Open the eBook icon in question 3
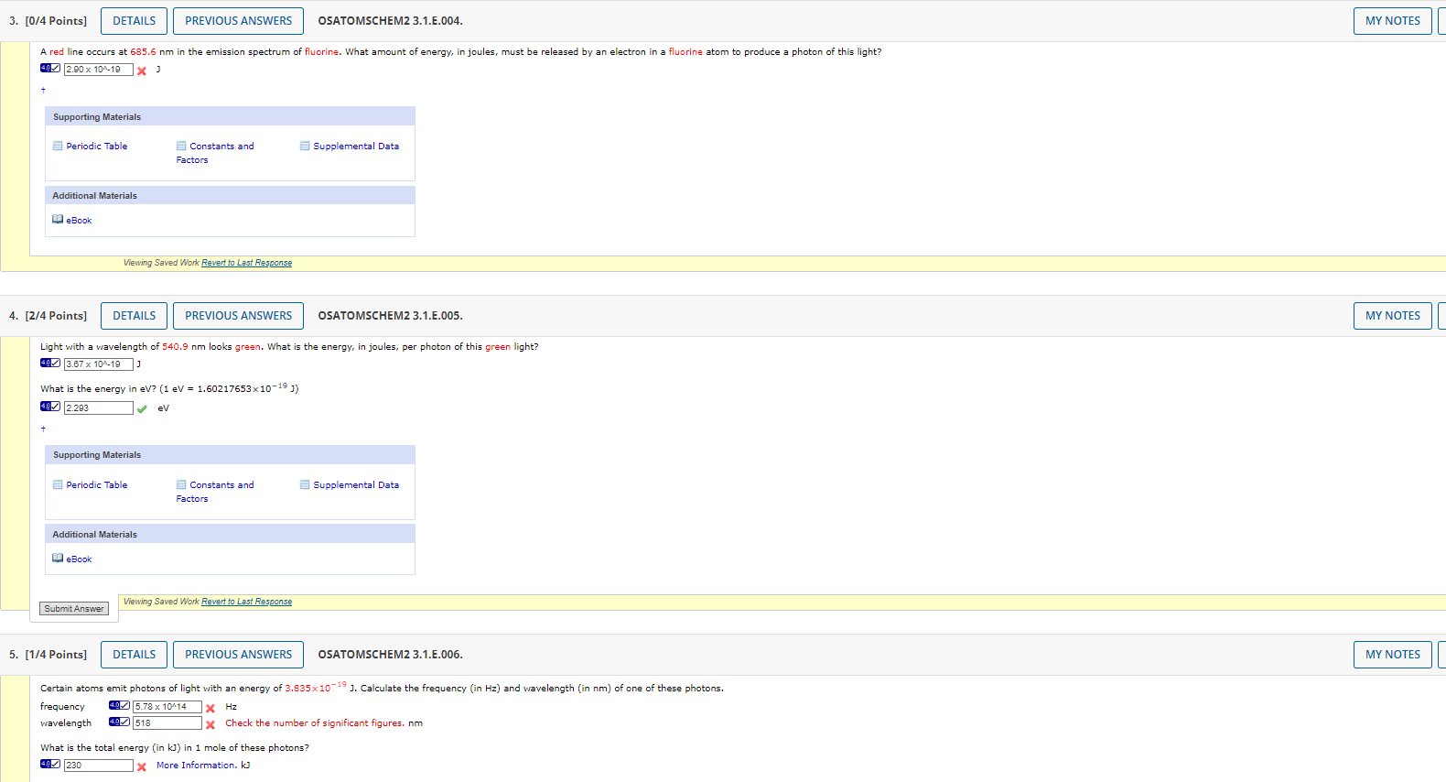The width and height of the screenshot is (1446, 782). click(x=58, y=220)
